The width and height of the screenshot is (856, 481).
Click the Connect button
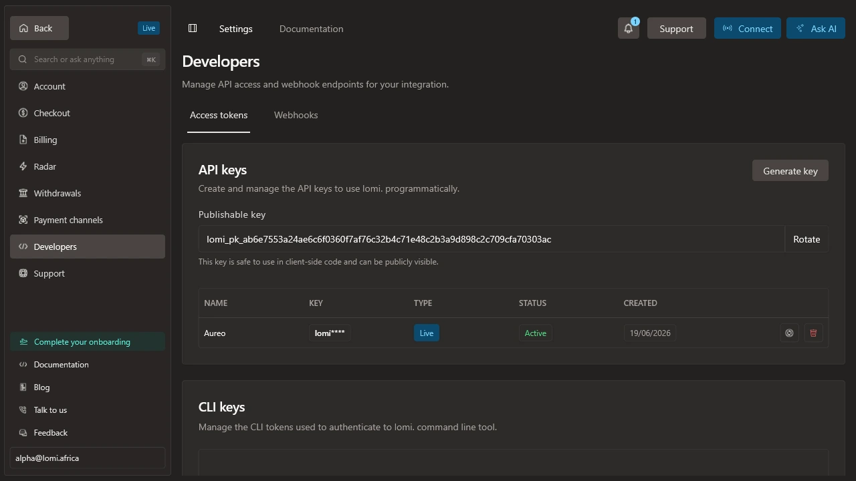[x=747, y=28]
